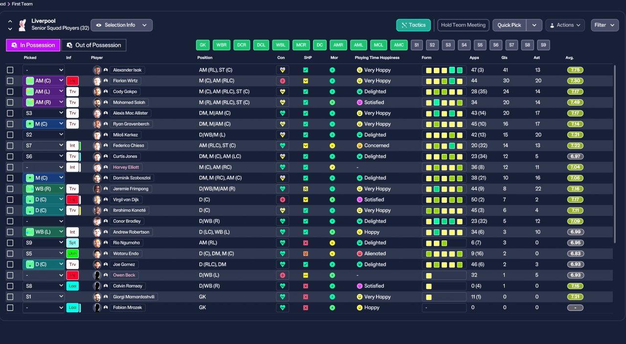Click Alexander Isak's condition heart icon
Image resolution: width=626 pixels, height=344 pixels.
click(x=282, y=70)
